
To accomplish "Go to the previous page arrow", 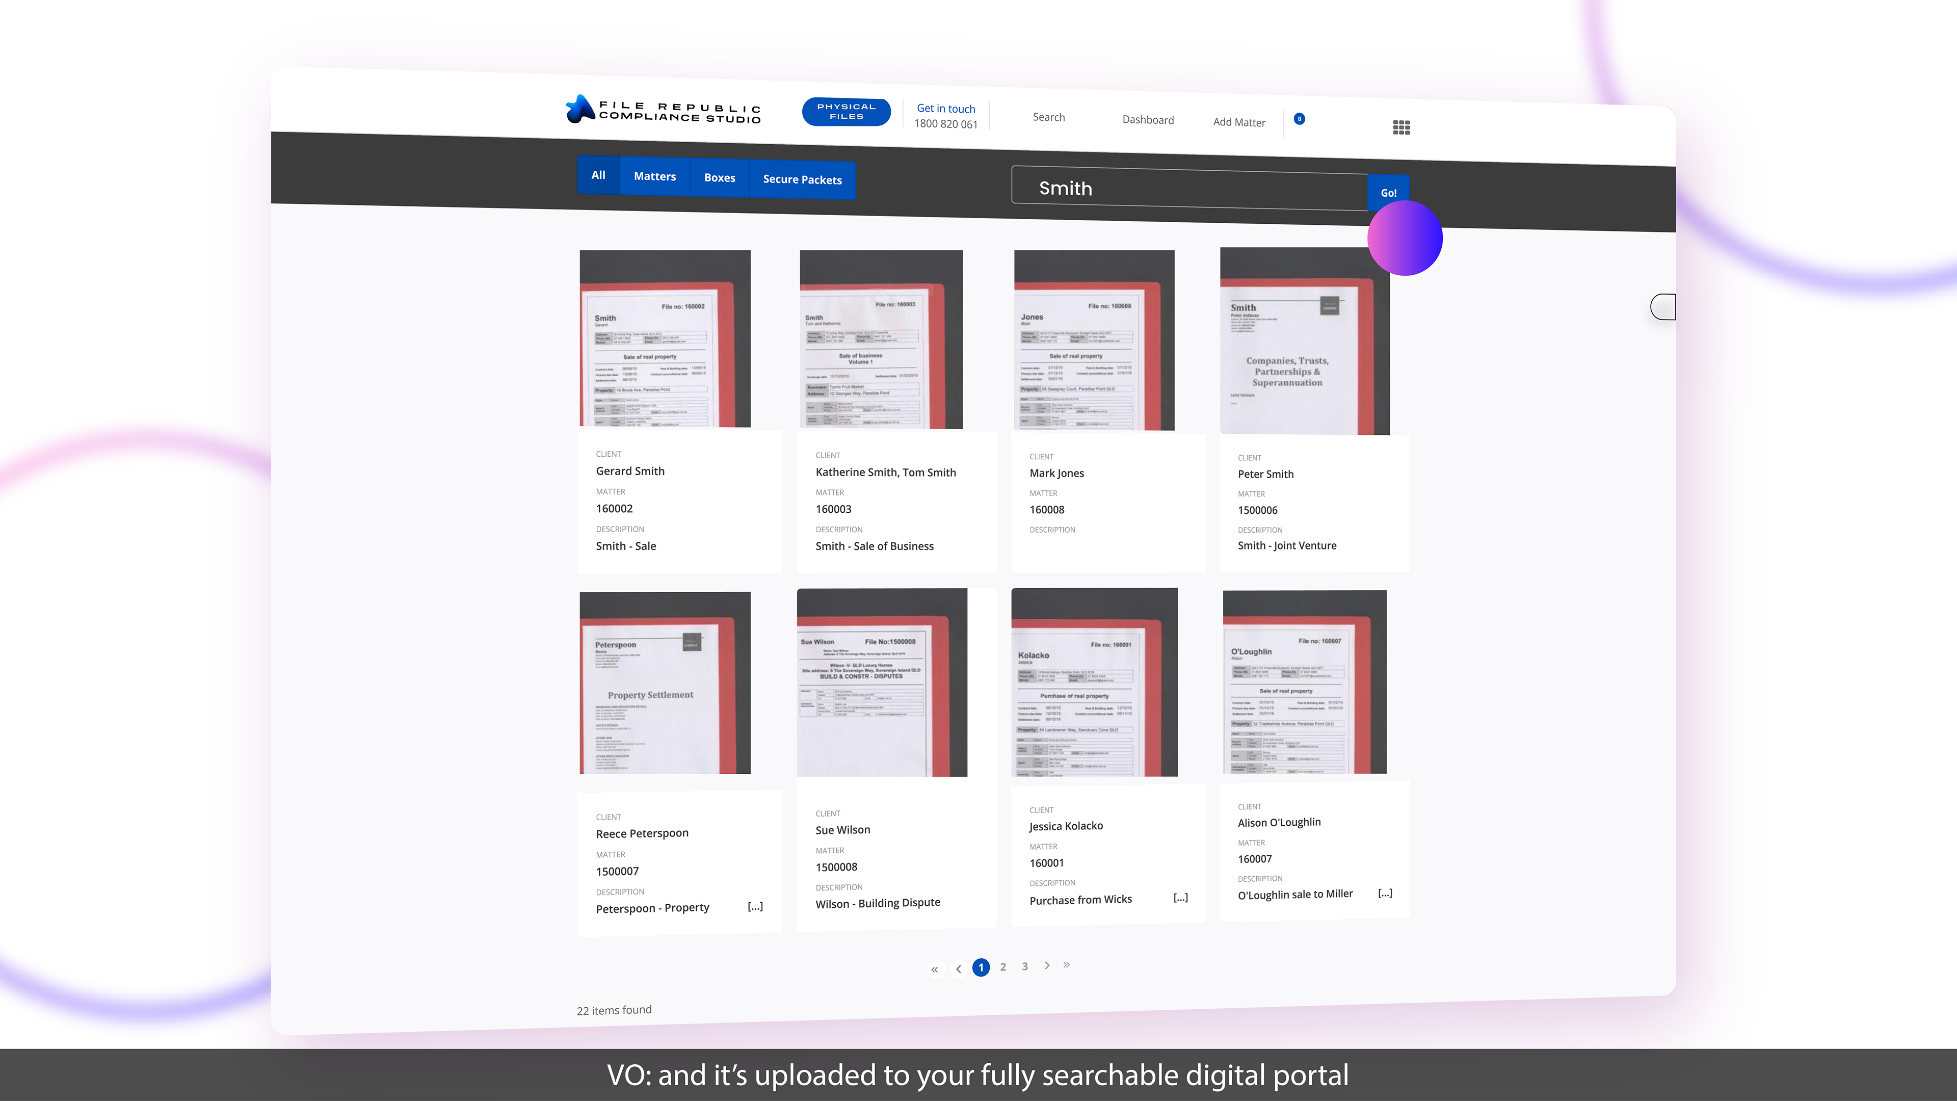I will pos(959,969).
